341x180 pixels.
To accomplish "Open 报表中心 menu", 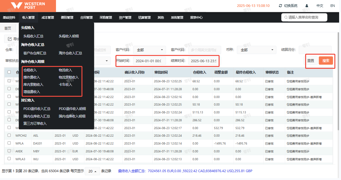I will [196, 17].
